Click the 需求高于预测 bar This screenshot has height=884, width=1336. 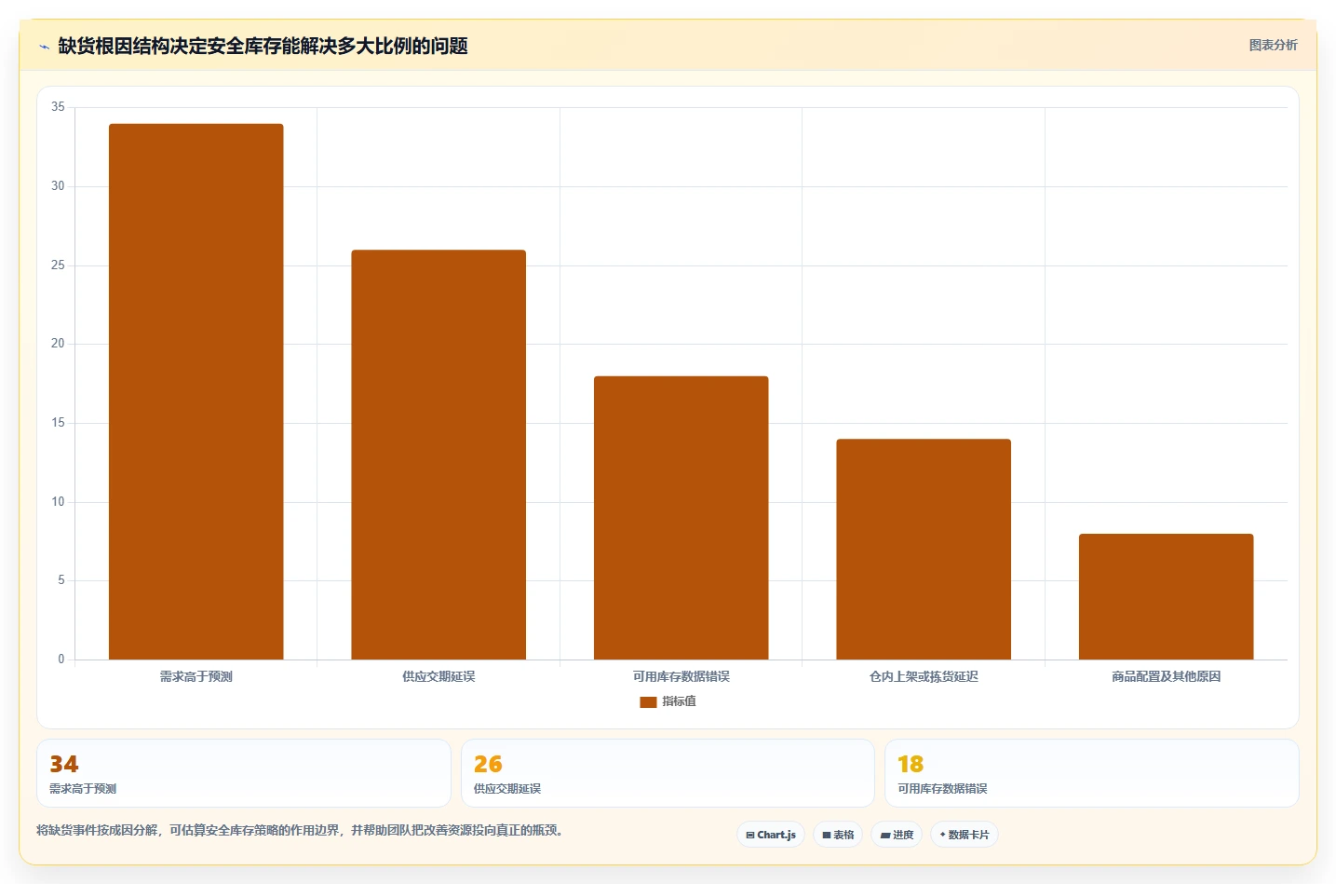tap(196, 391)
